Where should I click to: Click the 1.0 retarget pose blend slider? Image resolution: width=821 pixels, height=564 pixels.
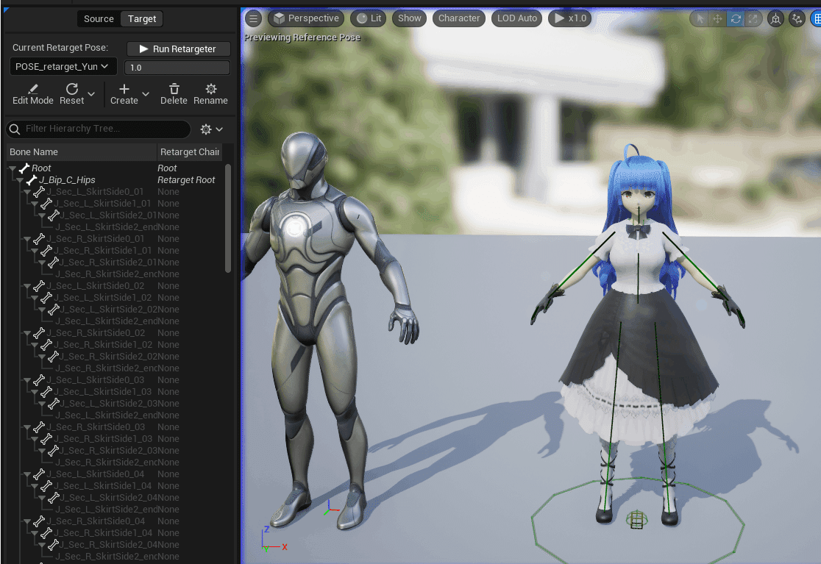click(177, 66)
